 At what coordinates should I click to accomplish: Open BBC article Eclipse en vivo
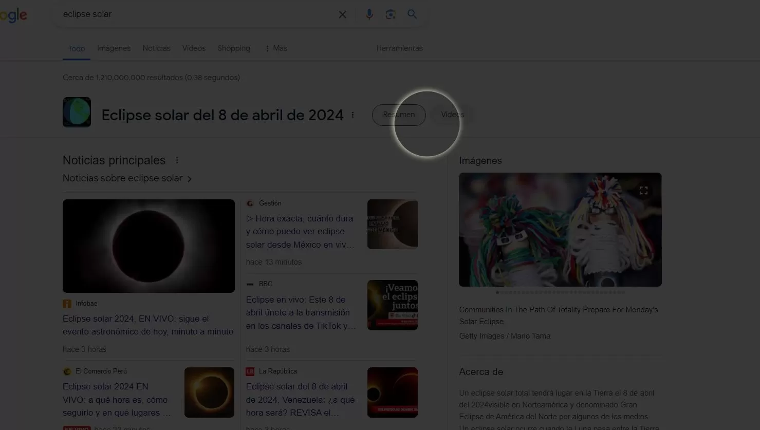tap(301, 312)
